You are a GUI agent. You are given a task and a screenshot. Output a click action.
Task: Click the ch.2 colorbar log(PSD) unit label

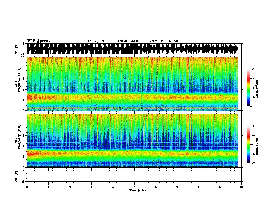pos(257,146)
